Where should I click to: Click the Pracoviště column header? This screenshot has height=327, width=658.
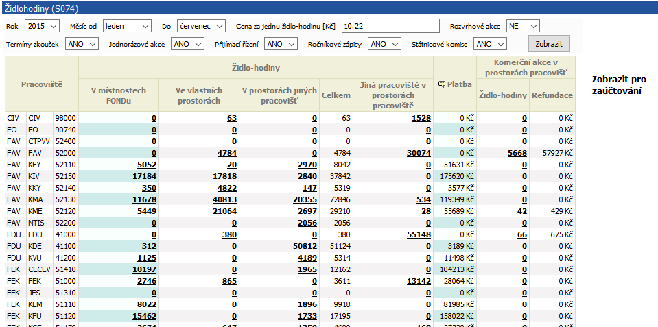(x=42, y=84)
